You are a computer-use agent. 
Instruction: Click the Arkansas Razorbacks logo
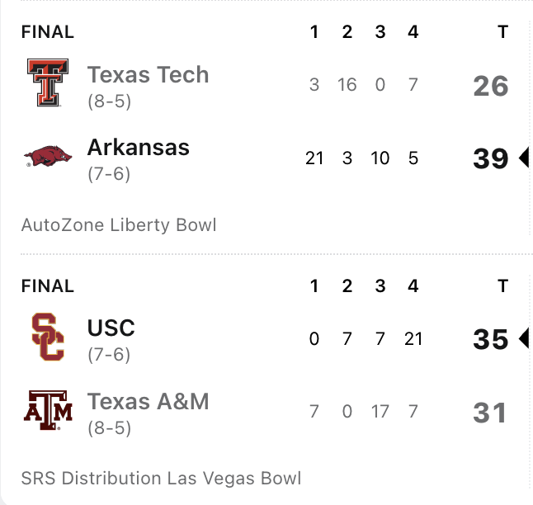pos(48,156)
